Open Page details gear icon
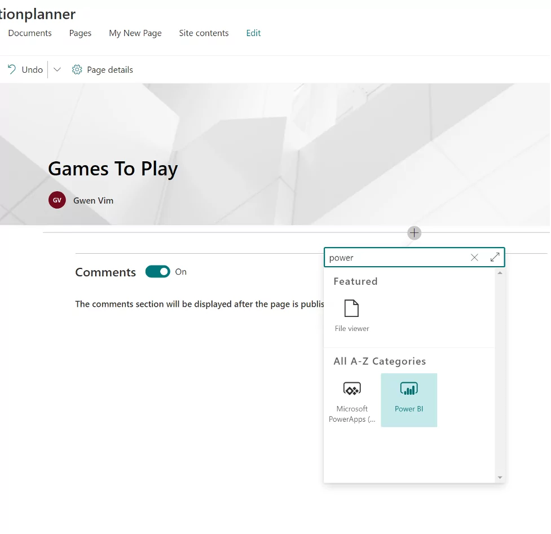 [x=77, y=69]
